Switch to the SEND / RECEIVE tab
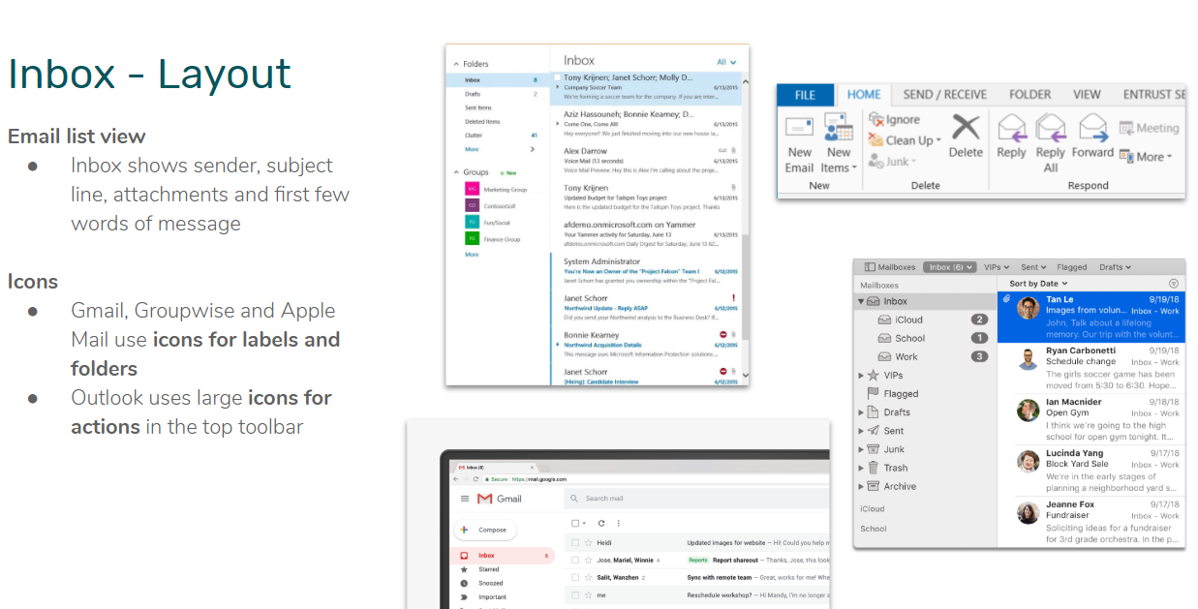Image resolution: width=1198 pixels, height=609 pixels. click(944, 95)
